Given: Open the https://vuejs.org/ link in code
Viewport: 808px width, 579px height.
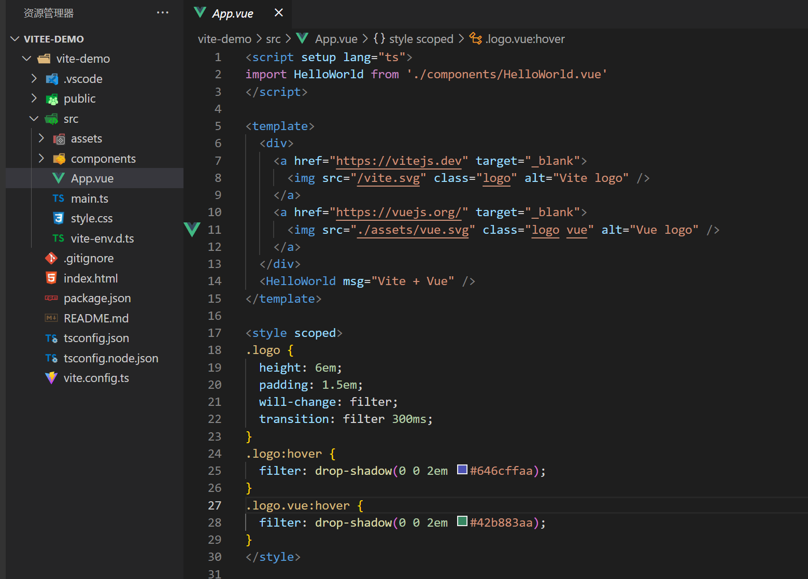Looking at the screenshot, I should pyautogui.click(x=399, y=212).
